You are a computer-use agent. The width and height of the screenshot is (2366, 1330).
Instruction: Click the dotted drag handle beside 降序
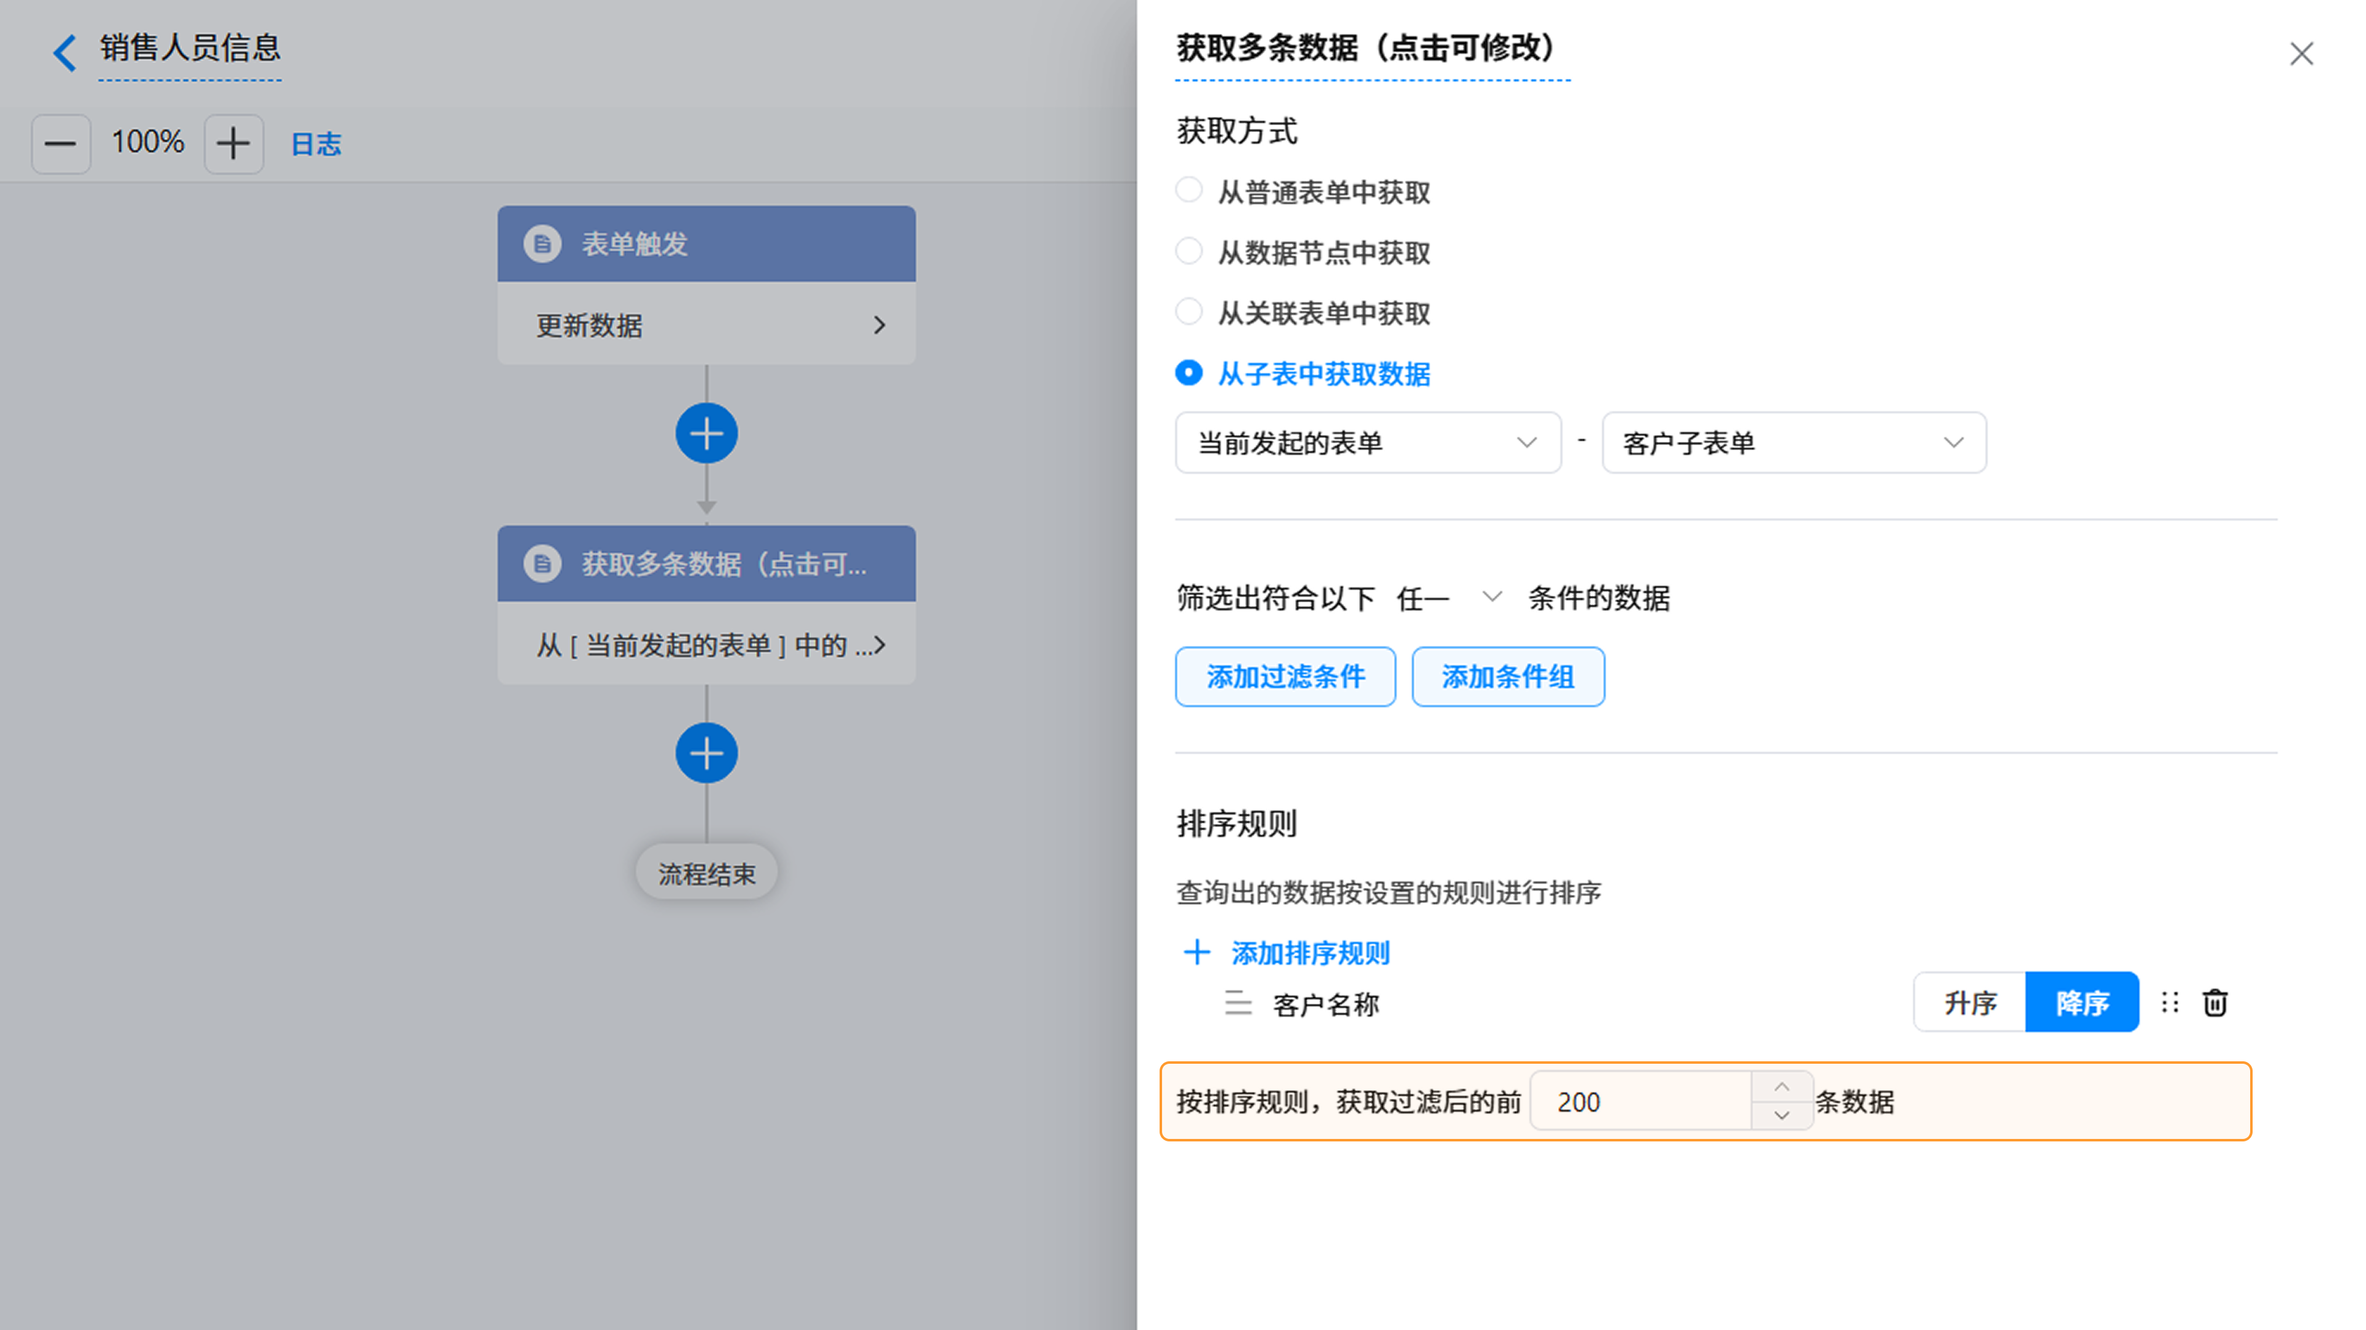(2169, 1002)
